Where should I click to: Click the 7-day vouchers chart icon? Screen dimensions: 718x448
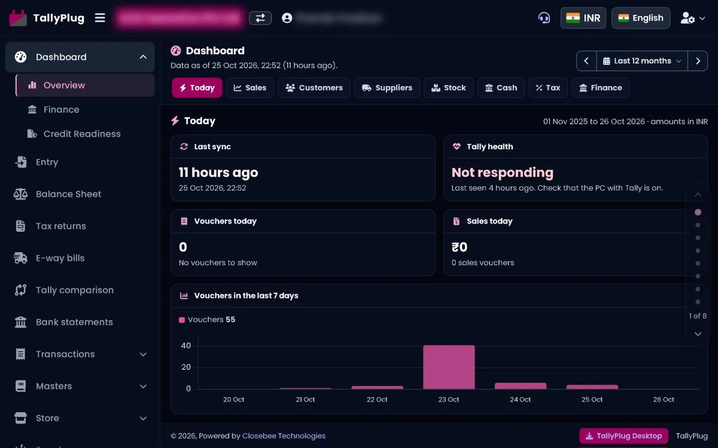[x=184, y=296]
